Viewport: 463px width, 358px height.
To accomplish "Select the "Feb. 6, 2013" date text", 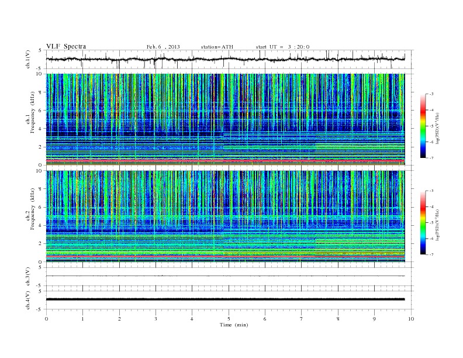I will [163, 47].
